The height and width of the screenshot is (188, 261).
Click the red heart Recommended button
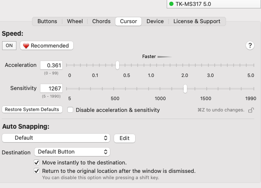coord(46,45)
